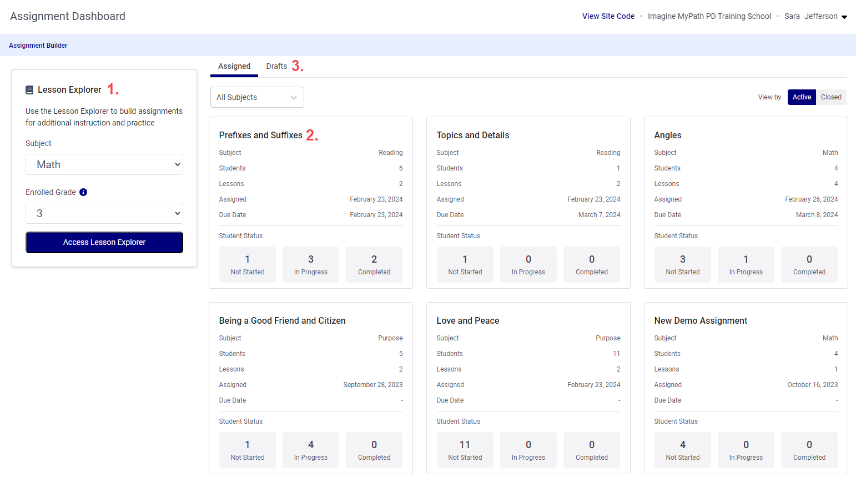856x477 pixels.
Task: Click the Access Lesson Explorer button
Action: (x=104, y=242)
